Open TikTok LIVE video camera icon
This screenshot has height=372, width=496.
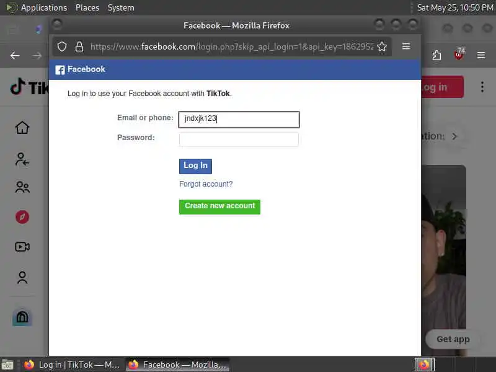(22, 247)
